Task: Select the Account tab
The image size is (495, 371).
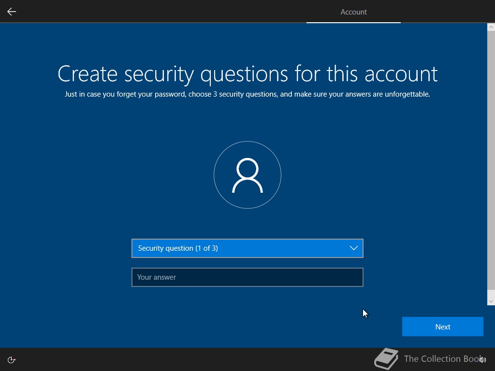Action: tap(353, 12)
